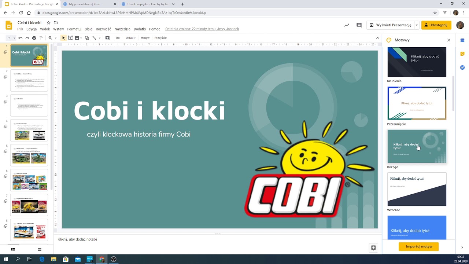The image size is (469, 264).
Task: Close the Motywy themes panel
Action: [448, 40]
